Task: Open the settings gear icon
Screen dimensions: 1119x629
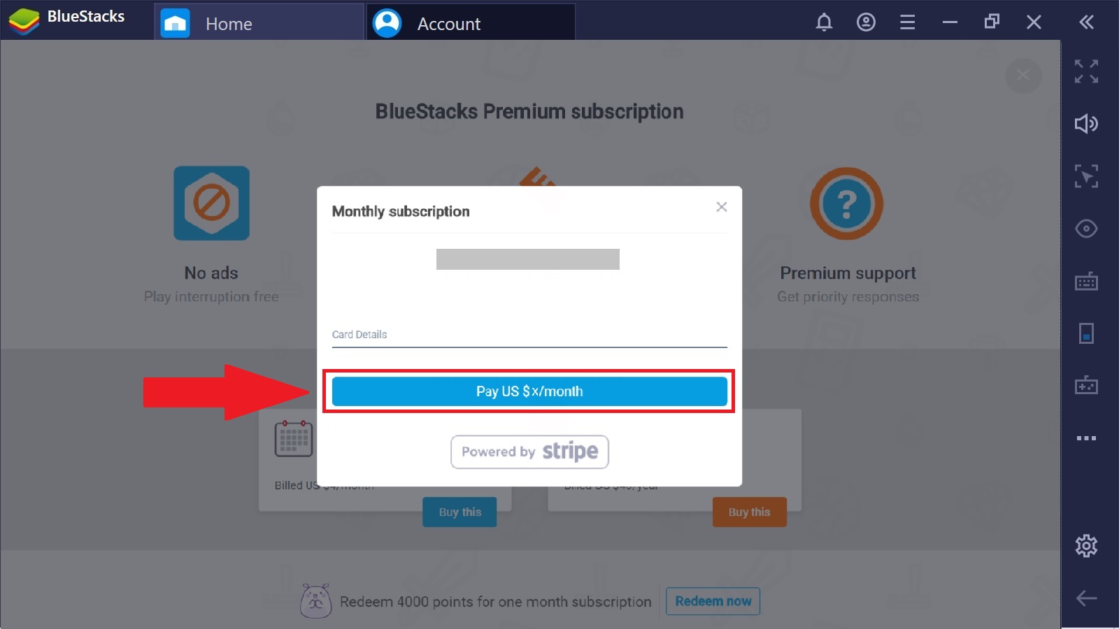Action: [x=1086, y=545]
